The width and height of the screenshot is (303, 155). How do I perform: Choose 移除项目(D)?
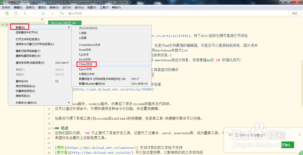[x=40, y=96]
